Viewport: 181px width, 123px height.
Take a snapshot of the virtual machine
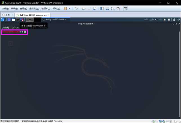(x=84, y=8)
